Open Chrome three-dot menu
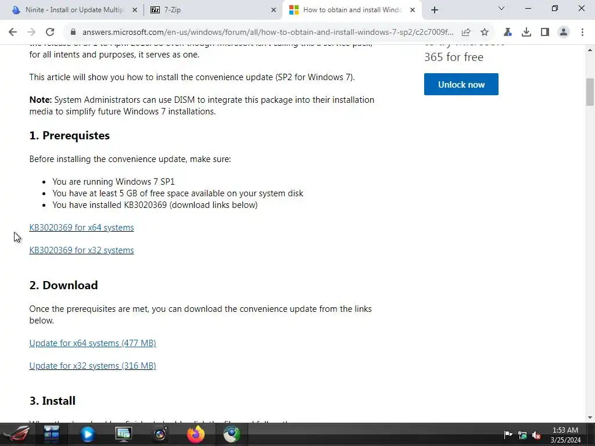Viewport: 595px width, 446px height. 582,33
